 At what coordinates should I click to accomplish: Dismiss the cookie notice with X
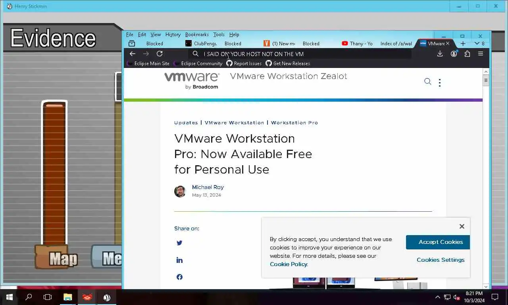point(462,226)
